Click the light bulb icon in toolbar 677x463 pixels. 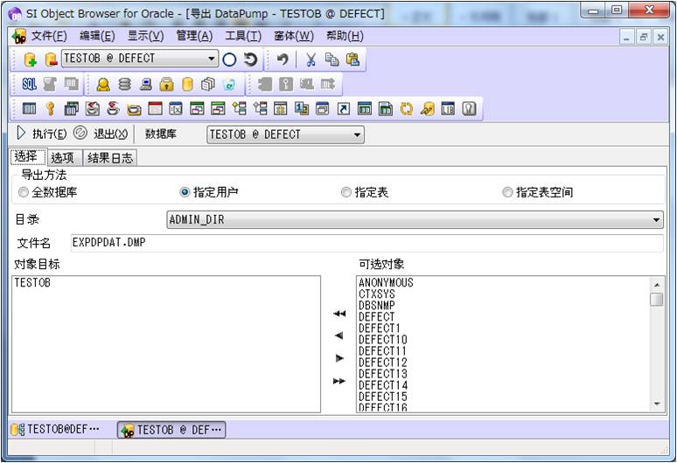pos(469,108)
